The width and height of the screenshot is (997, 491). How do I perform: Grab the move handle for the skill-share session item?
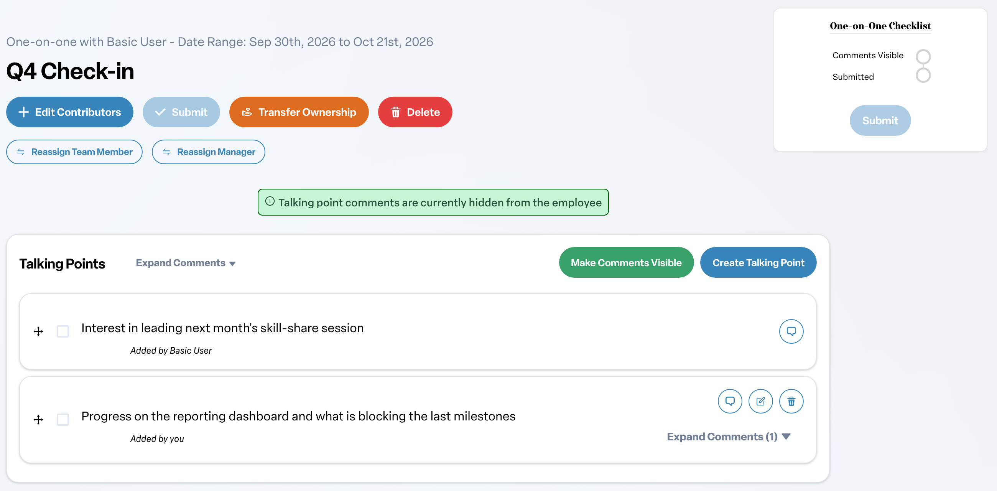point(38,331)
